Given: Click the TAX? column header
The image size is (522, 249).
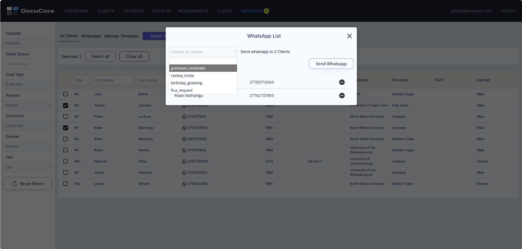Looking at the screenshot, I should pyautogui.click(x=439, y=80).
